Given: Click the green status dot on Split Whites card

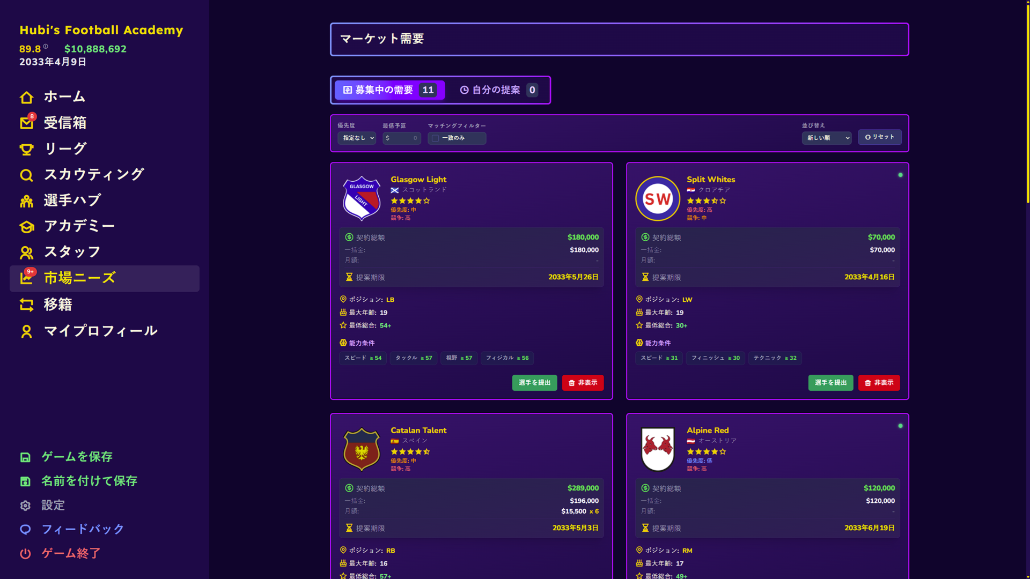Looking at the screenshot, I should (x=900, y=175).
